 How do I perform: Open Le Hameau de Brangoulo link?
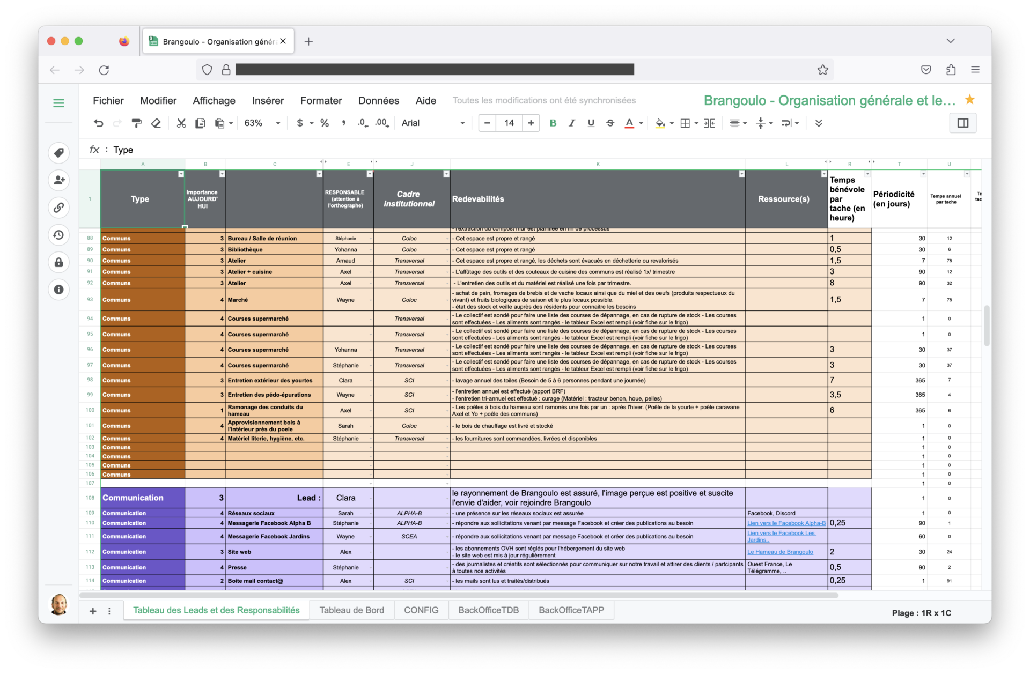780,552
